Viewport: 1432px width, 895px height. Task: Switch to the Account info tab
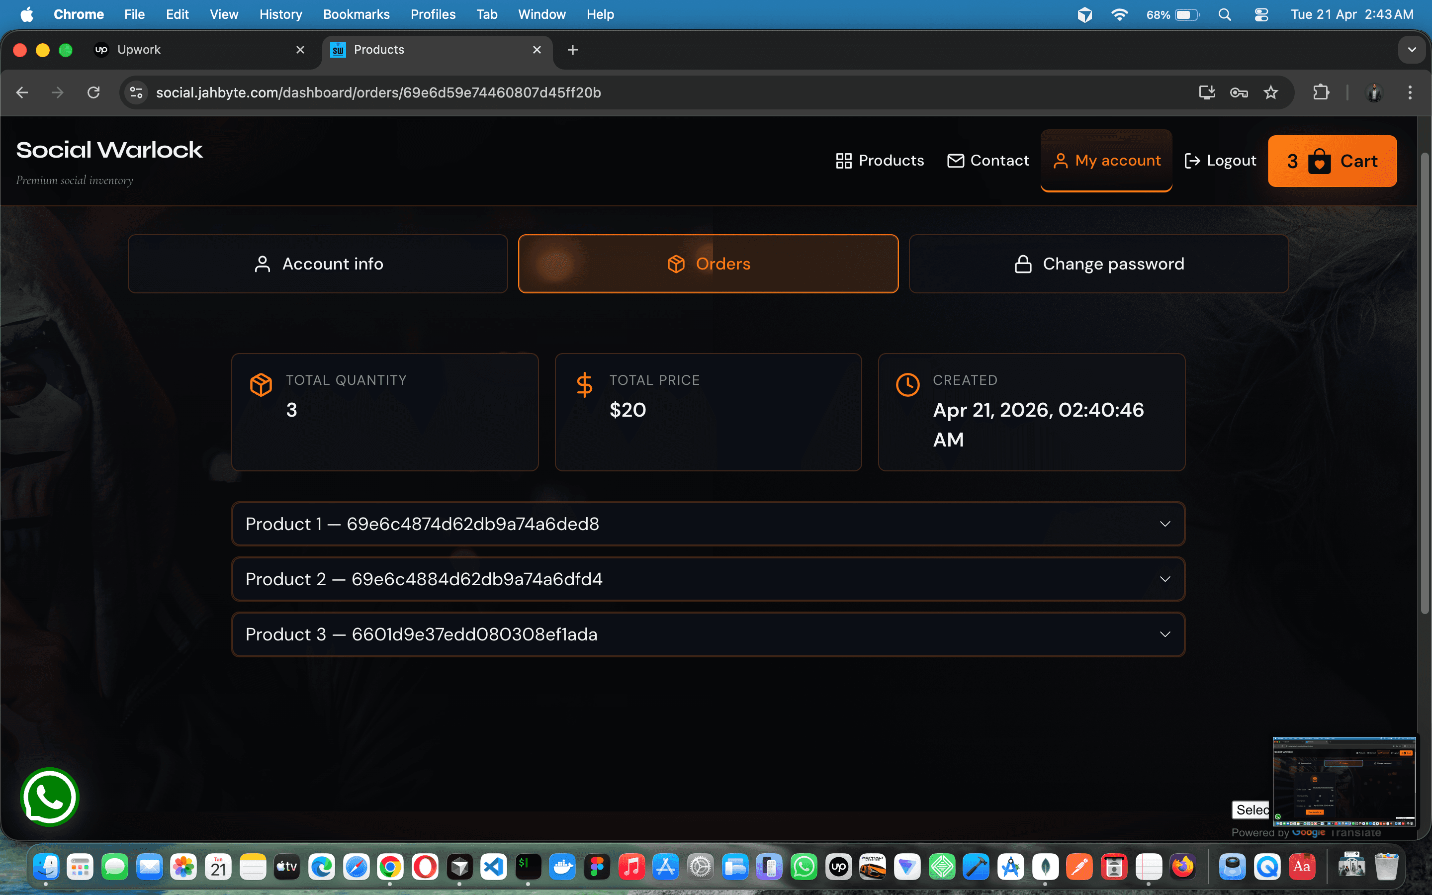(318, 264)
